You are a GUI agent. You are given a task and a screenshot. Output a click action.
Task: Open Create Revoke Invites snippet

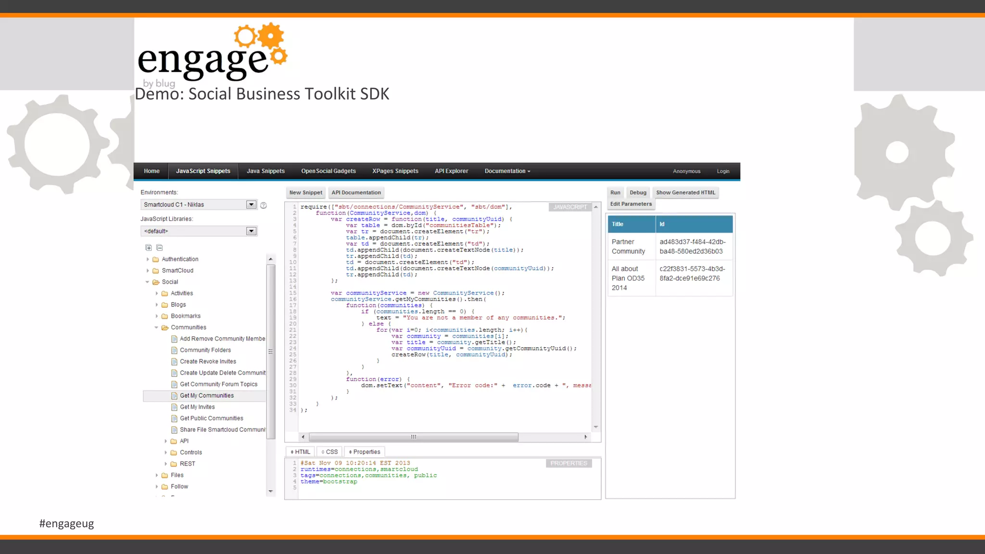pyautogui.click(x=208, y=362)
